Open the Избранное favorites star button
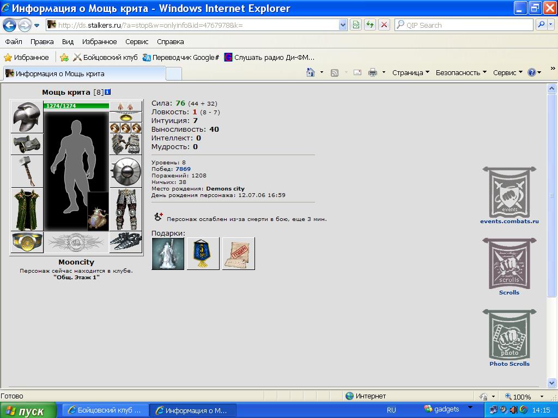The width and height of the screenshot is (558, 418). point(26,57)
